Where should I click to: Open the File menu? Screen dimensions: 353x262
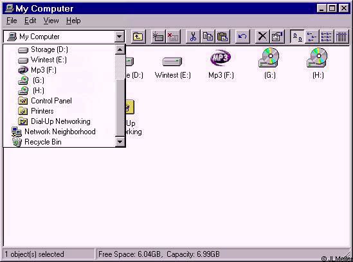(12, 21)
